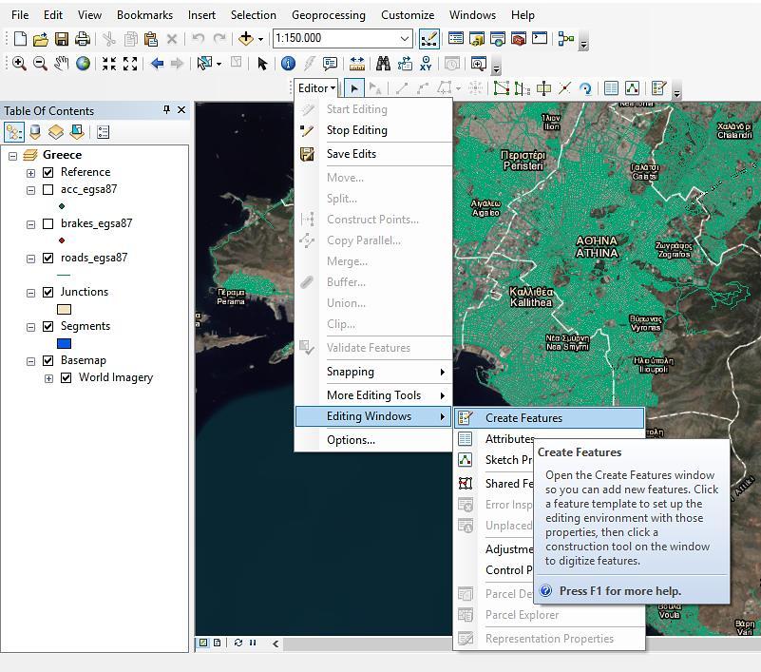The image size is (761, 672).
Task: Click the Full Extent globe icon
Action: [x=83, y=63]
